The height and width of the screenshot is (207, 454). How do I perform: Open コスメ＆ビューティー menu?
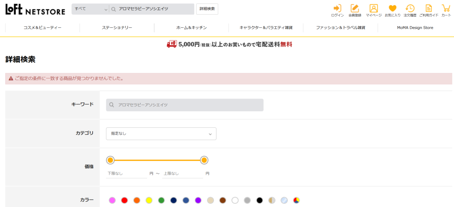(x=43, y=28)
